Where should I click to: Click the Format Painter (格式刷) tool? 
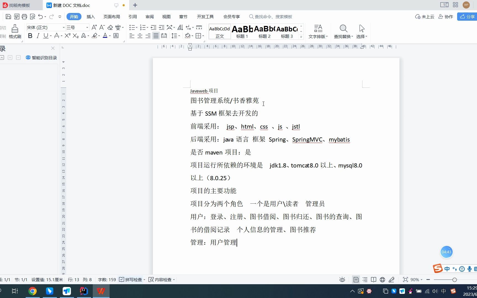15,31
